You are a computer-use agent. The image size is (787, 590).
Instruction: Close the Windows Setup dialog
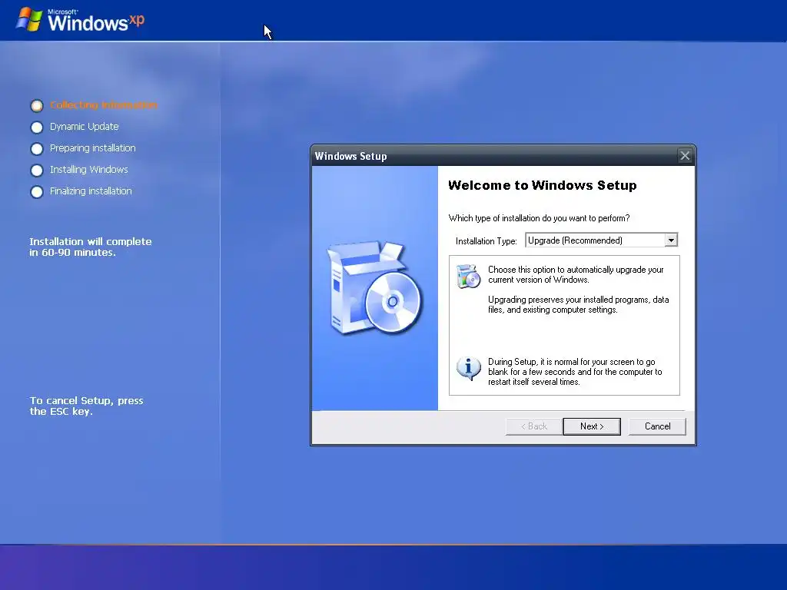point(685,155)
